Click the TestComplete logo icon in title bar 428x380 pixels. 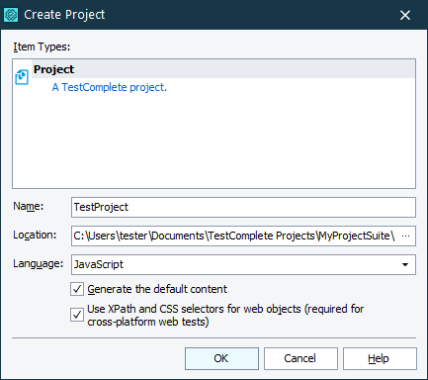coord(11,15)
